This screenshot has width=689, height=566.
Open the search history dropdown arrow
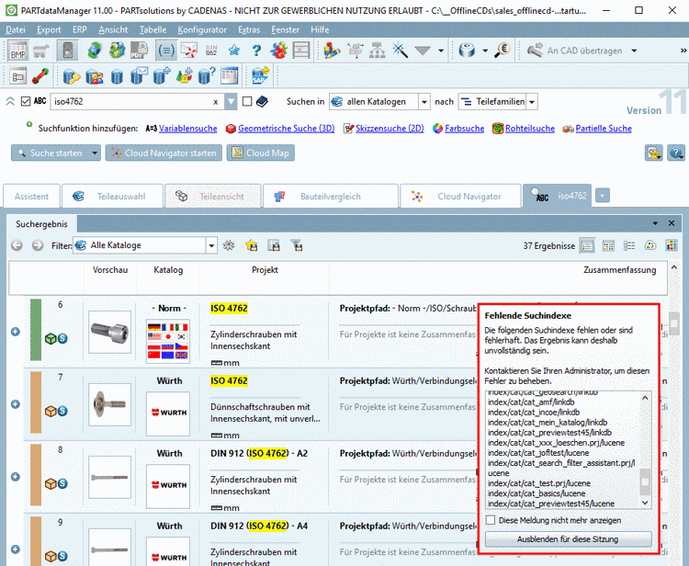231,101
